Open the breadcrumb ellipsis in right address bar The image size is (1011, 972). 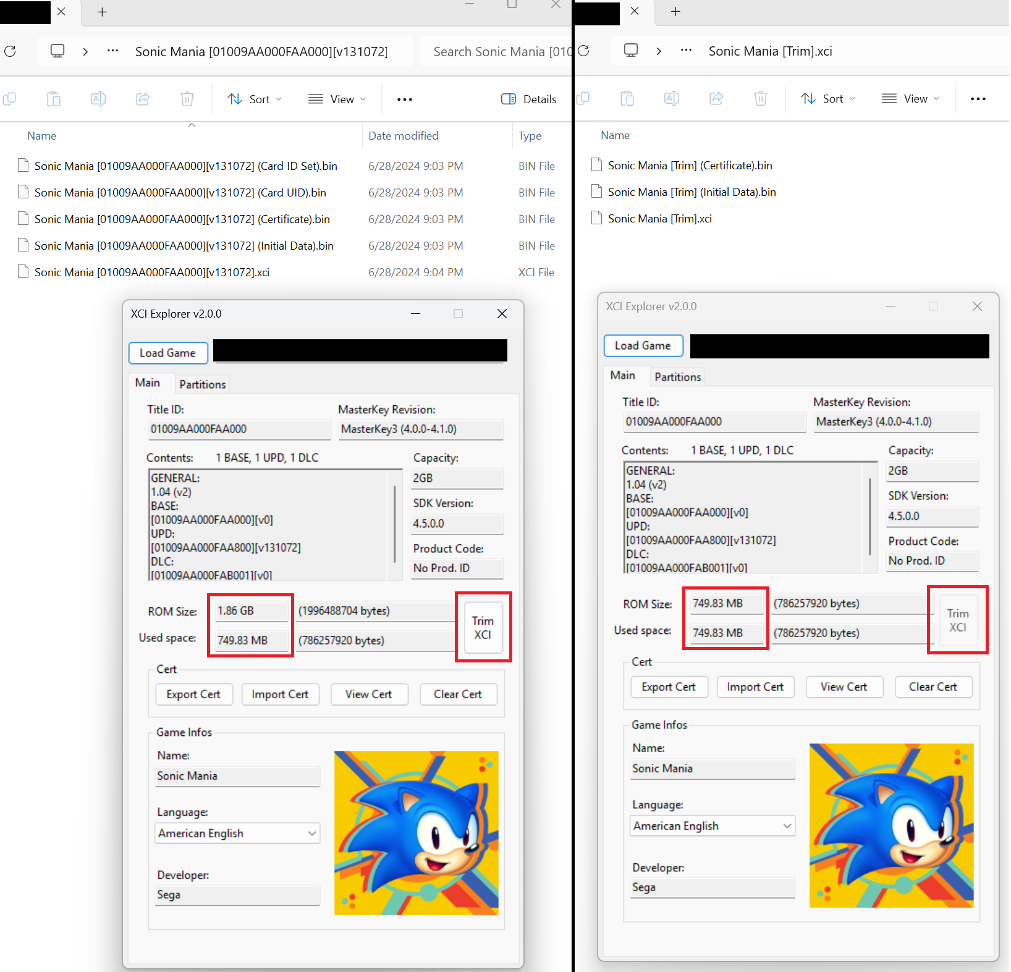[686, 50]
